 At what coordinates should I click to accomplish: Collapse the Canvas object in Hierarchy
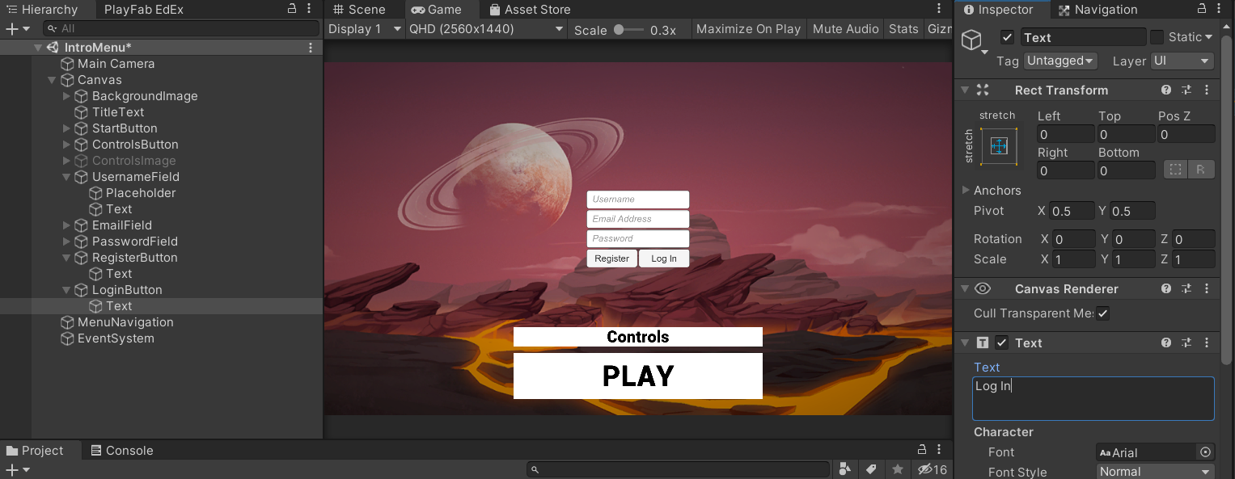coord(52,80)
